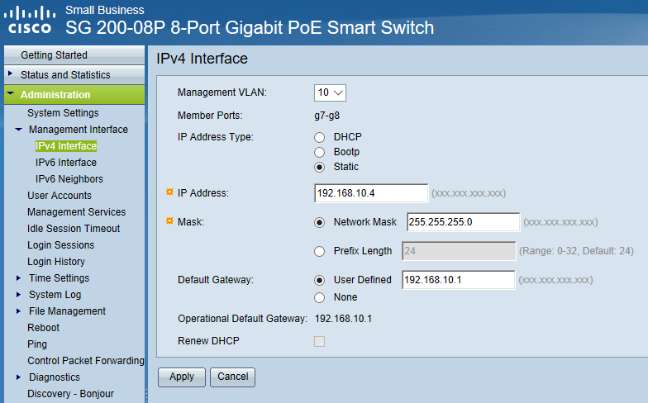Click the Cancel button
Viewport: 648px width, 403px height.
coord(233,377)
